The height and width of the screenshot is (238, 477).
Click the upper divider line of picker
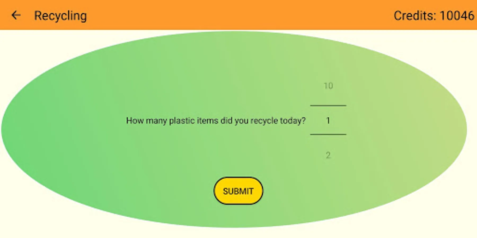coord(328,106)
